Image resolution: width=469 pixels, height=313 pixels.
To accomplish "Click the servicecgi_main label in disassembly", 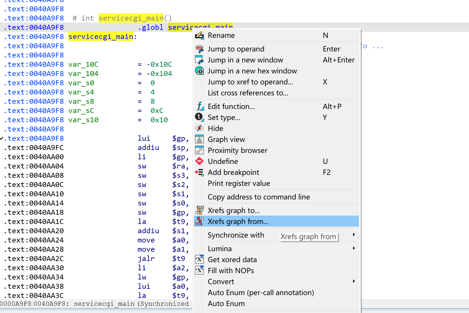I will click(101, 37).
